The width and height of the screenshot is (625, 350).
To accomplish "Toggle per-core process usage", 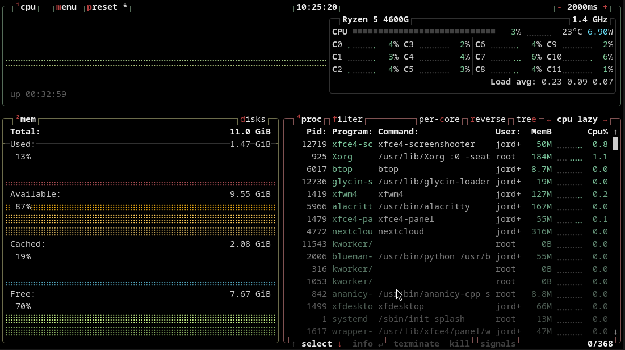I will pyautogui.click(x=439, y=120).
